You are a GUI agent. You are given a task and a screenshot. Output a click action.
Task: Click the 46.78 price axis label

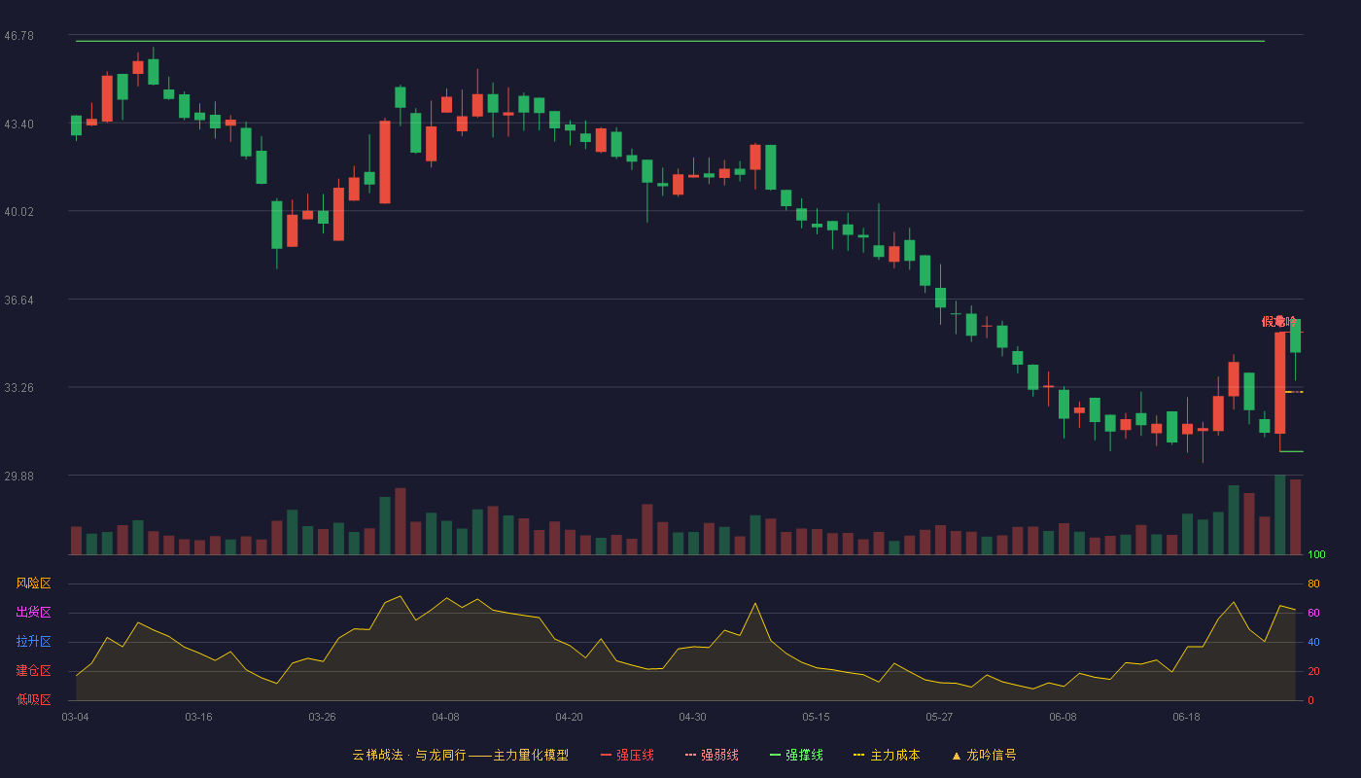tap(18, 36)
